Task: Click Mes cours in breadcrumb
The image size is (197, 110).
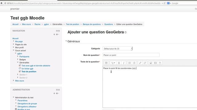Action: pyautogui.click(x=26, y=24)
